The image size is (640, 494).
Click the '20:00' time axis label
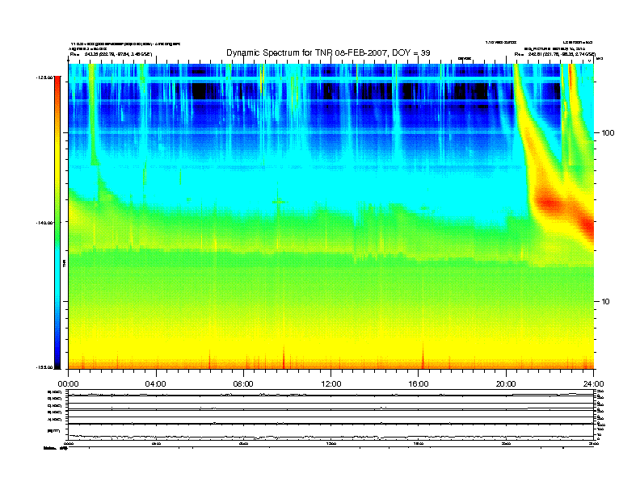[x=506, y=384]
